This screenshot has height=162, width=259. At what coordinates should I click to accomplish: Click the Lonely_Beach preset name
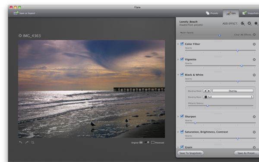pos(188,22)
